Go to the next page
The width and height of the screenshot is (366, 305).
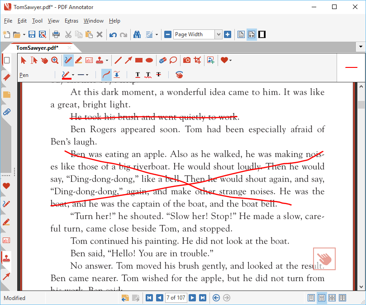click(192, 298)
